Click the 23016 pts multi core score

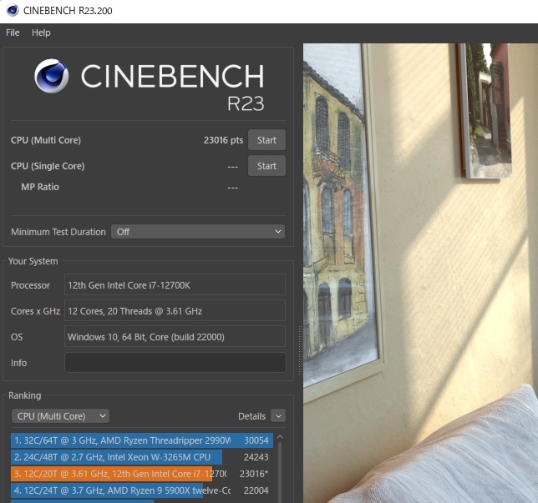[223, 140]
